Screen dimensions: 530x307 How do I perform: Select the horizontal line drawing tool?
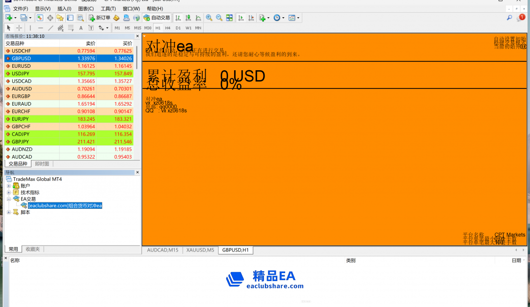click(x=40, y=28)
